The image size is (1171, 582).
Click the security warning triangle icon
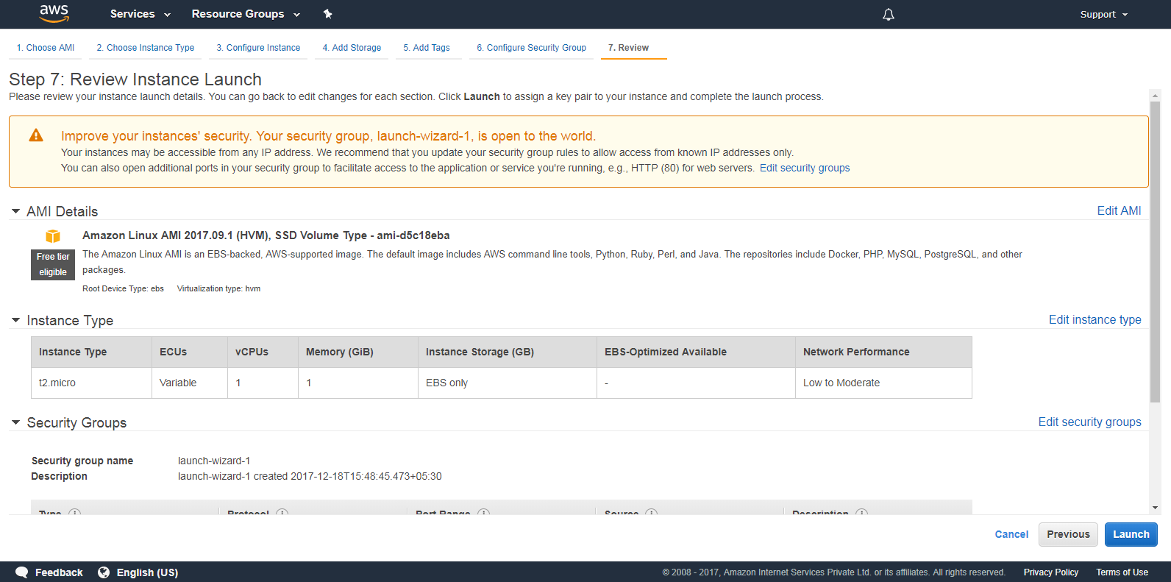click(x=36, y=135)
